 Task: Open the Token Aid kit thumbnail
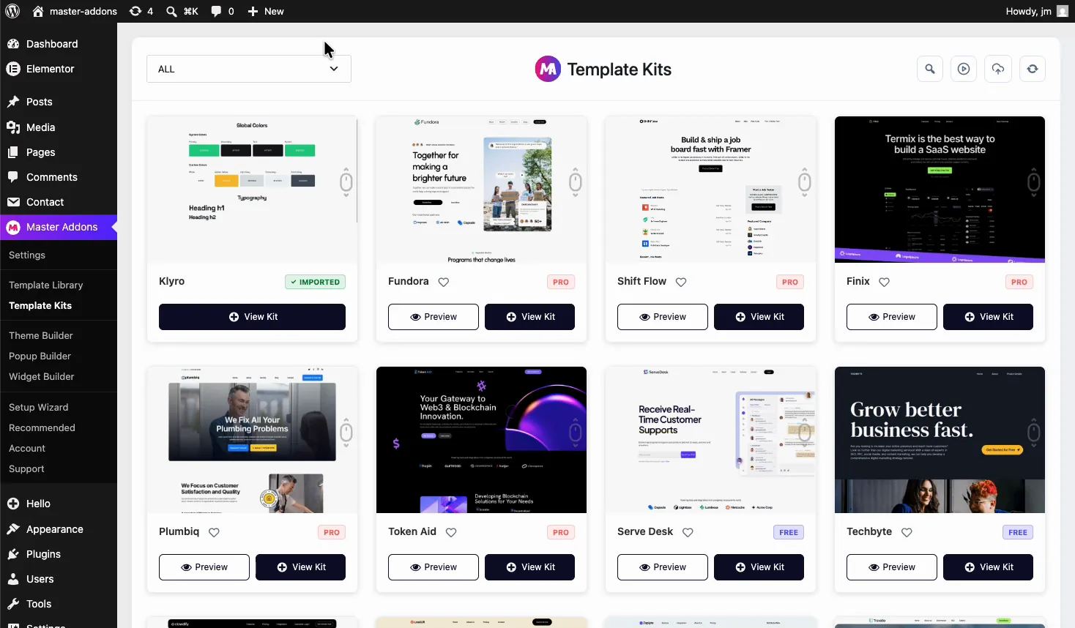pos(481,440)
